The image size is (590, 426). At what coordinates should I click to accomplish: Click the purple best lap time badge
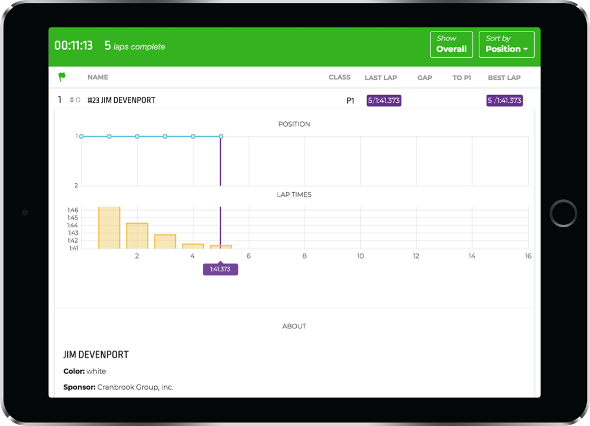pos(504,101)
